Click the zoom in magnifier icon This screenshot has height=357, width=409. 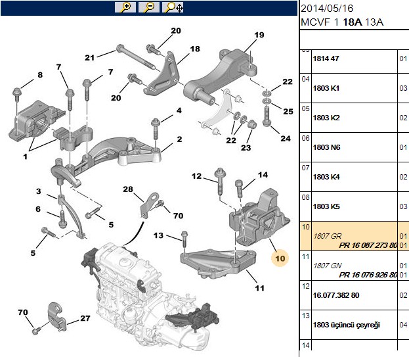pos(125,7)
